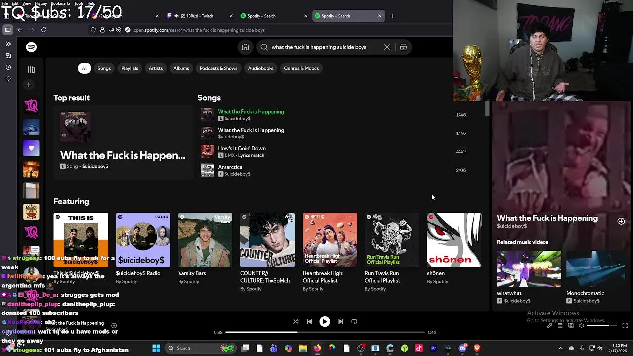Click the now playing panel scrollbar
Viewport: 633px width, 356px height.
tap(487, 109)
